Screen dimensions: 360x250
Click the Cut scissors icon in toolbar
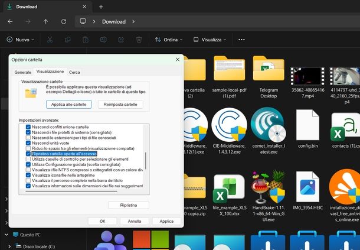point(50,40)
